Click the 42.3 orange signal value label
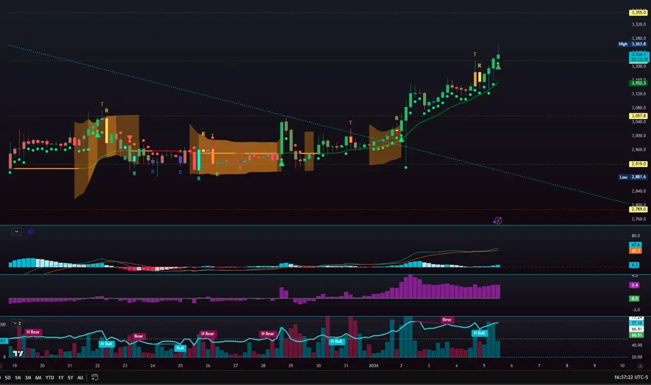Image resolution: width=651 pixels, height=385 pixels. pyautogui.click(x=636, y=251)
